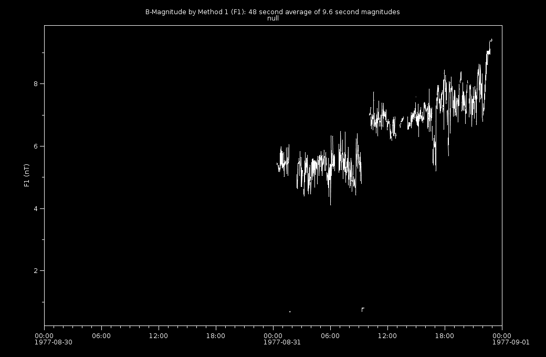The width and height of the screenshot is (546, 357).
Task: Click the y-axis tick label "8"
Action: 36,83
